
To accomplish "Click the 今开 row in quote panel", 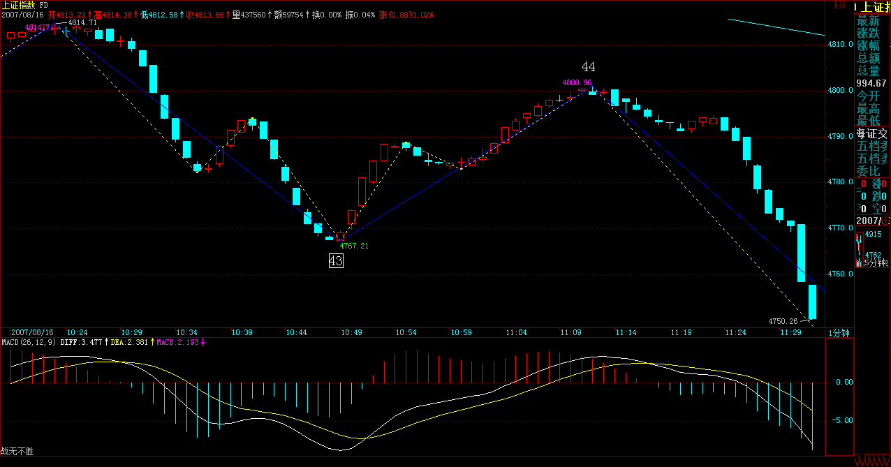I will pyautogui.click(x=869, y=96).
